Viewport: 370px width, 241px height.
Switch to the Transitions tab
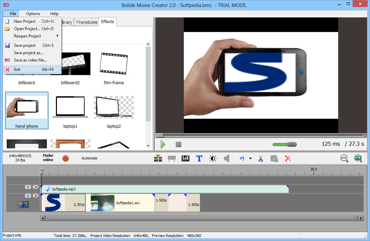86,22
